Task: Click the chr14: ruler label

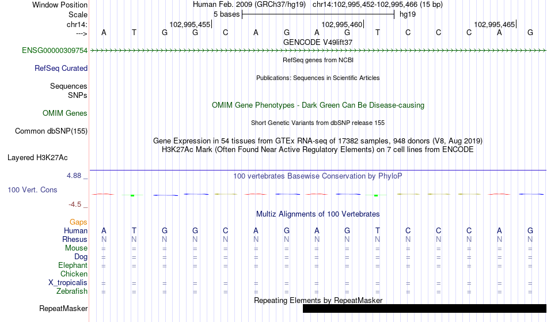Action: click(x=77, y=24)
